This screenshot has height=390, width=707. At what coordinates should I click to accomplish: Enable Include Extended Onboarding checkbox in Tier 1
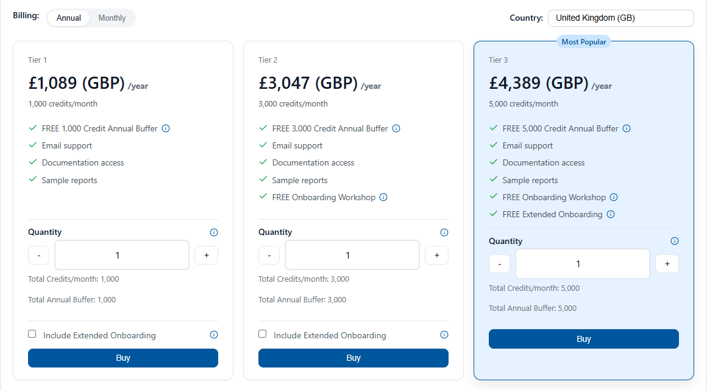coord(32,333)
